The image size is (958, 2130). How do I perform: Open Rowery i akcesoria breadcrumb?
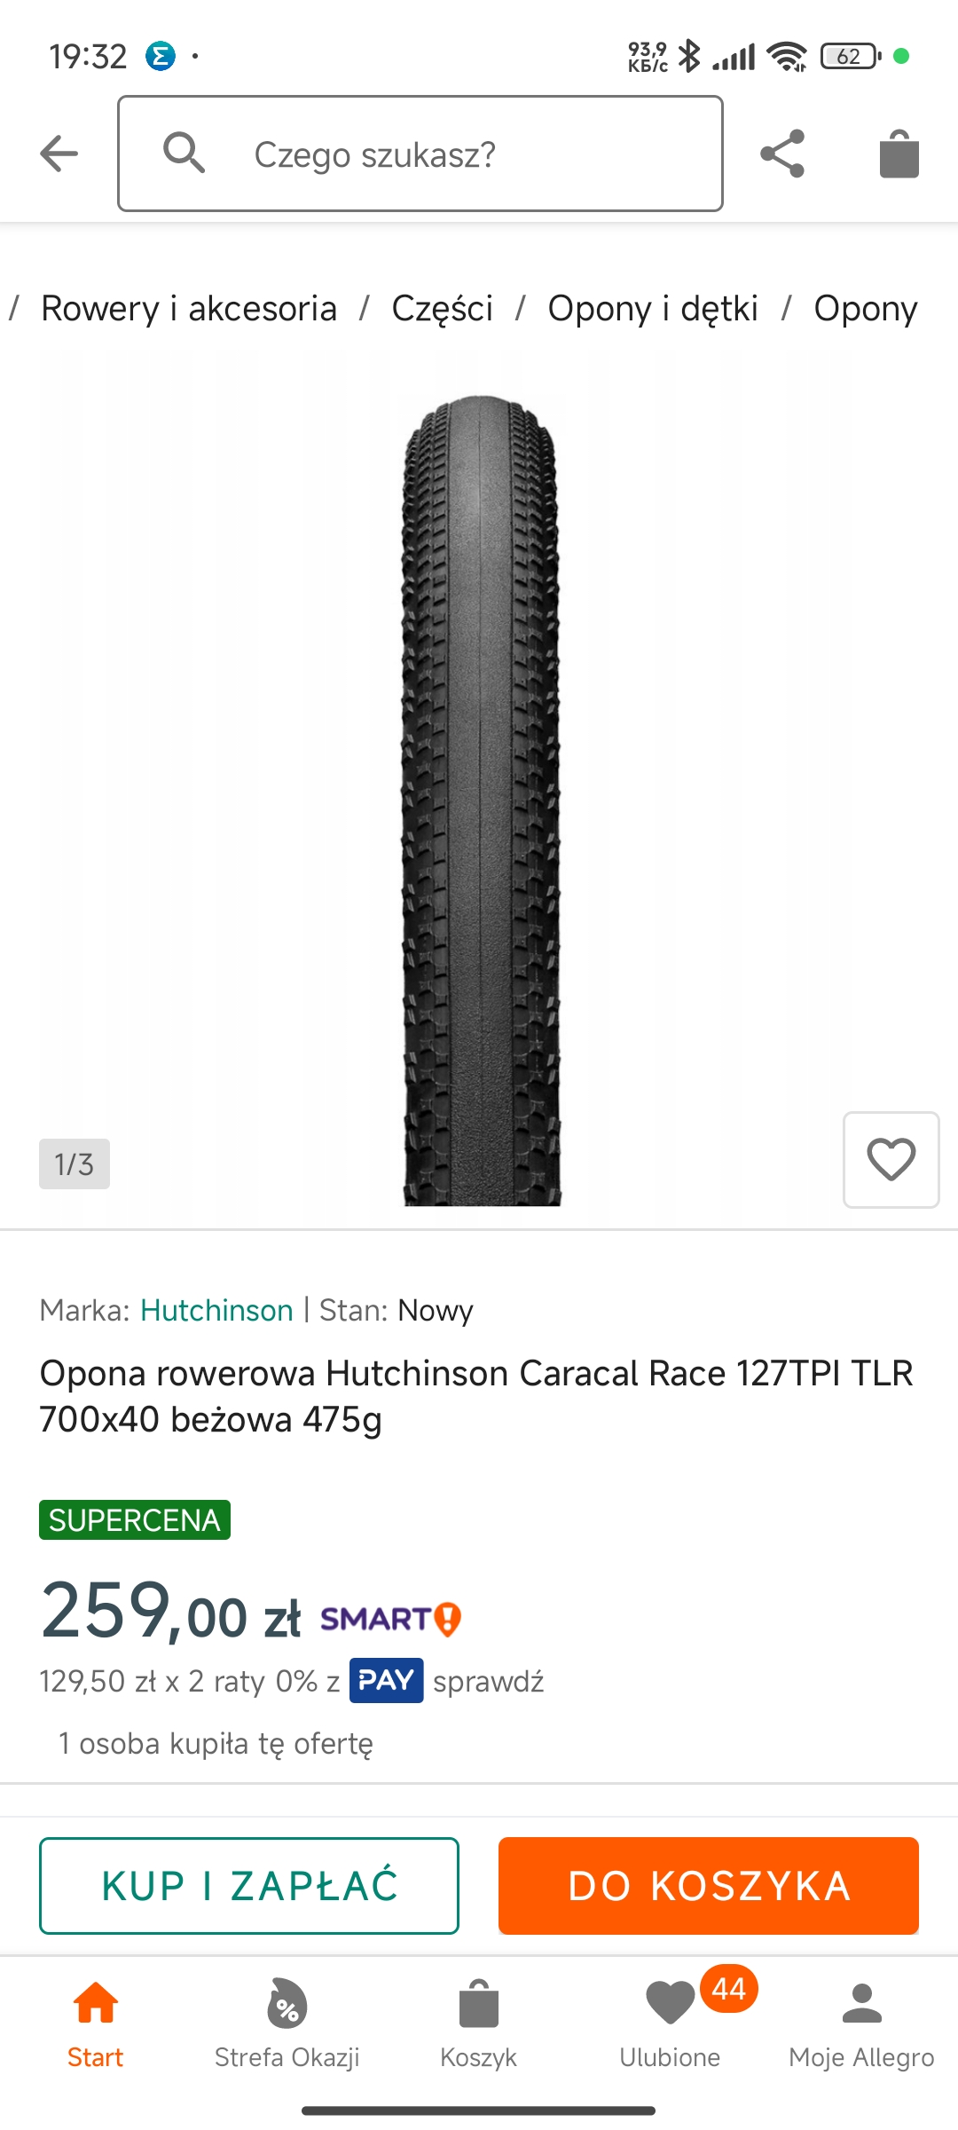tap(189, 309)
